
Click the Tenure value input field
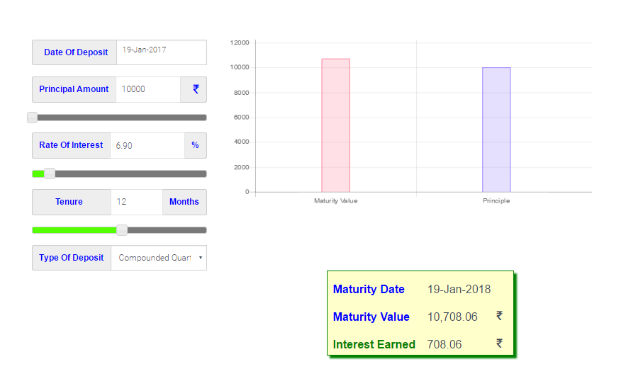(x=136, y=202)
